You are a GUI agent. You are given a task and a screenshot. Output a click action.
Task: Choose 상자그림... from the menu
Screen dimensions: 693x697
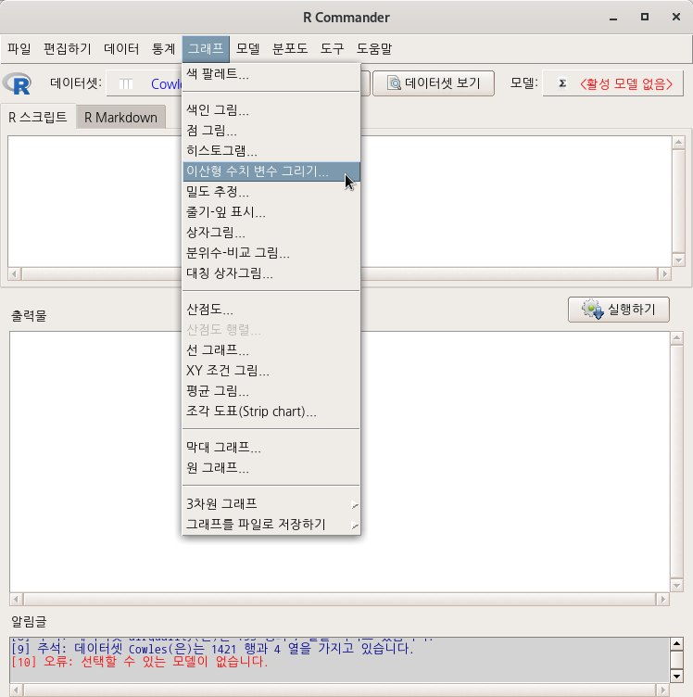[x=271, y=233]
